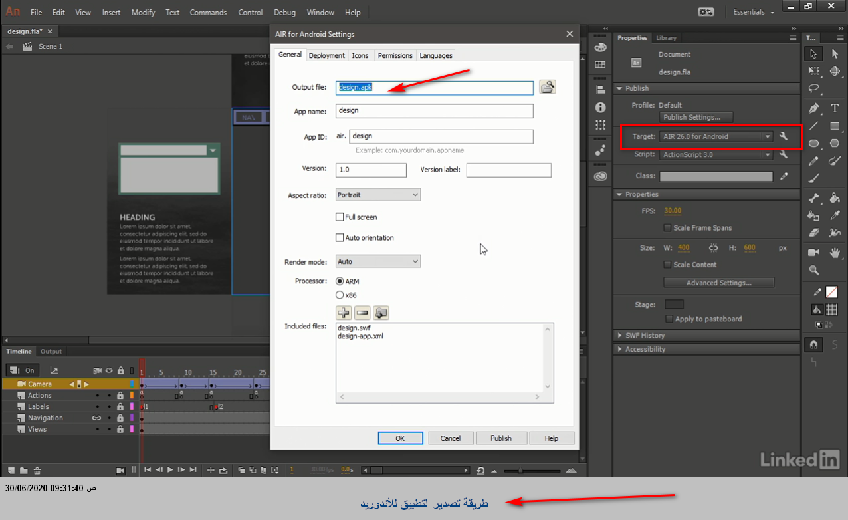This screenshot has width=848, height=520.
Task: Select the Pen tool
Action: [813, 108]
